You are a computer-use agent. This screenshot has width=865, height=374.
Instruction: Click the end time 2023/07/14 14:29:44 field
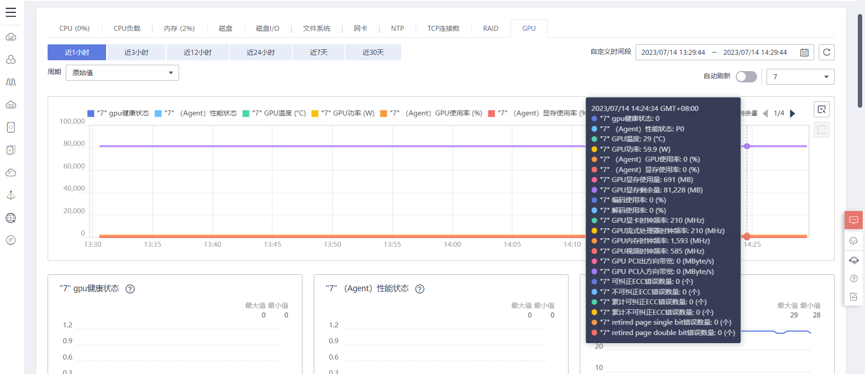coord(755,53)
